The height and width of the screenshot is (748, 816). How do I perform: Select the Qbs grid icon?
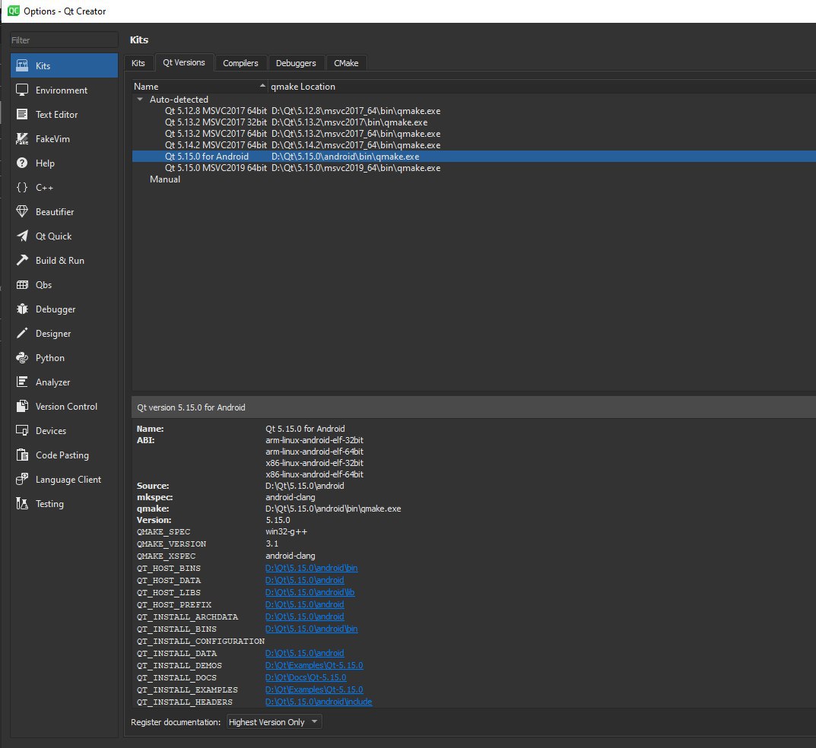pos(22,285)
